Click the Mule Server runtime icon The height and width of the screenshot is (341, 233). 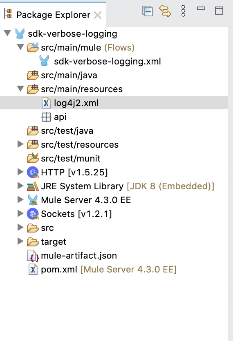click(x=33, y=200)
